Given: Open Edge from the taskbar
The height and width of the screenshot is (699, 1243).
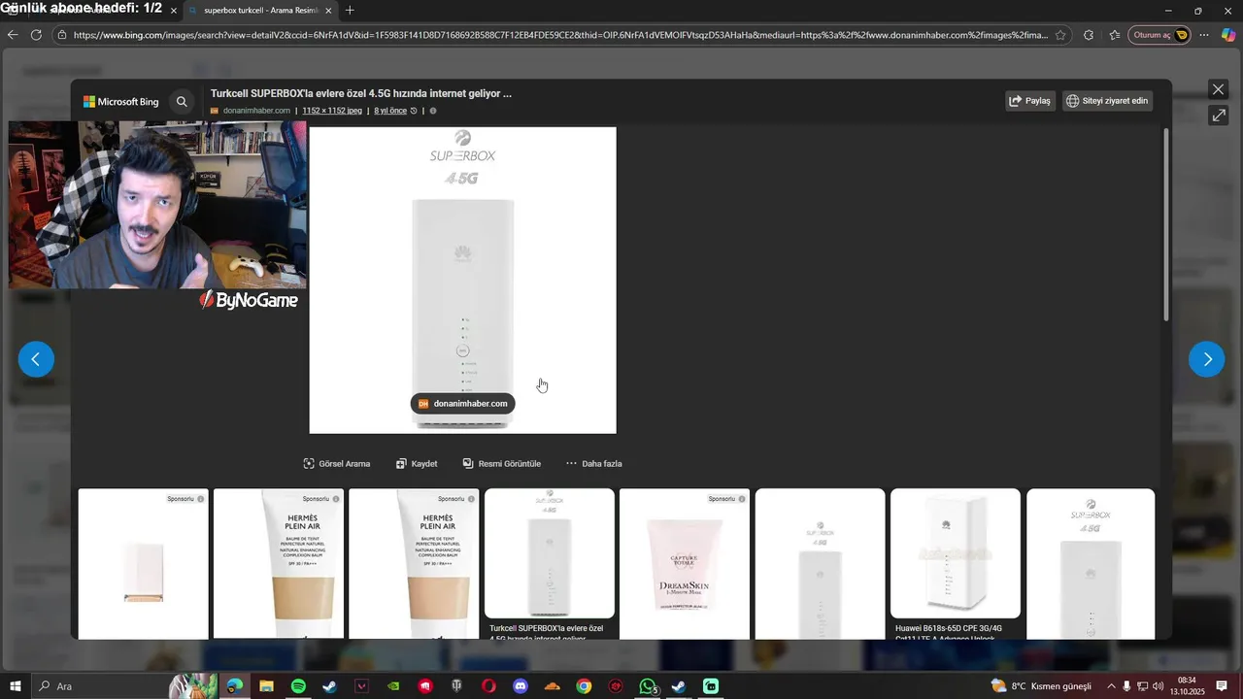Looking at the screenshot, I should pyautogui.click(x=235, y=686).
